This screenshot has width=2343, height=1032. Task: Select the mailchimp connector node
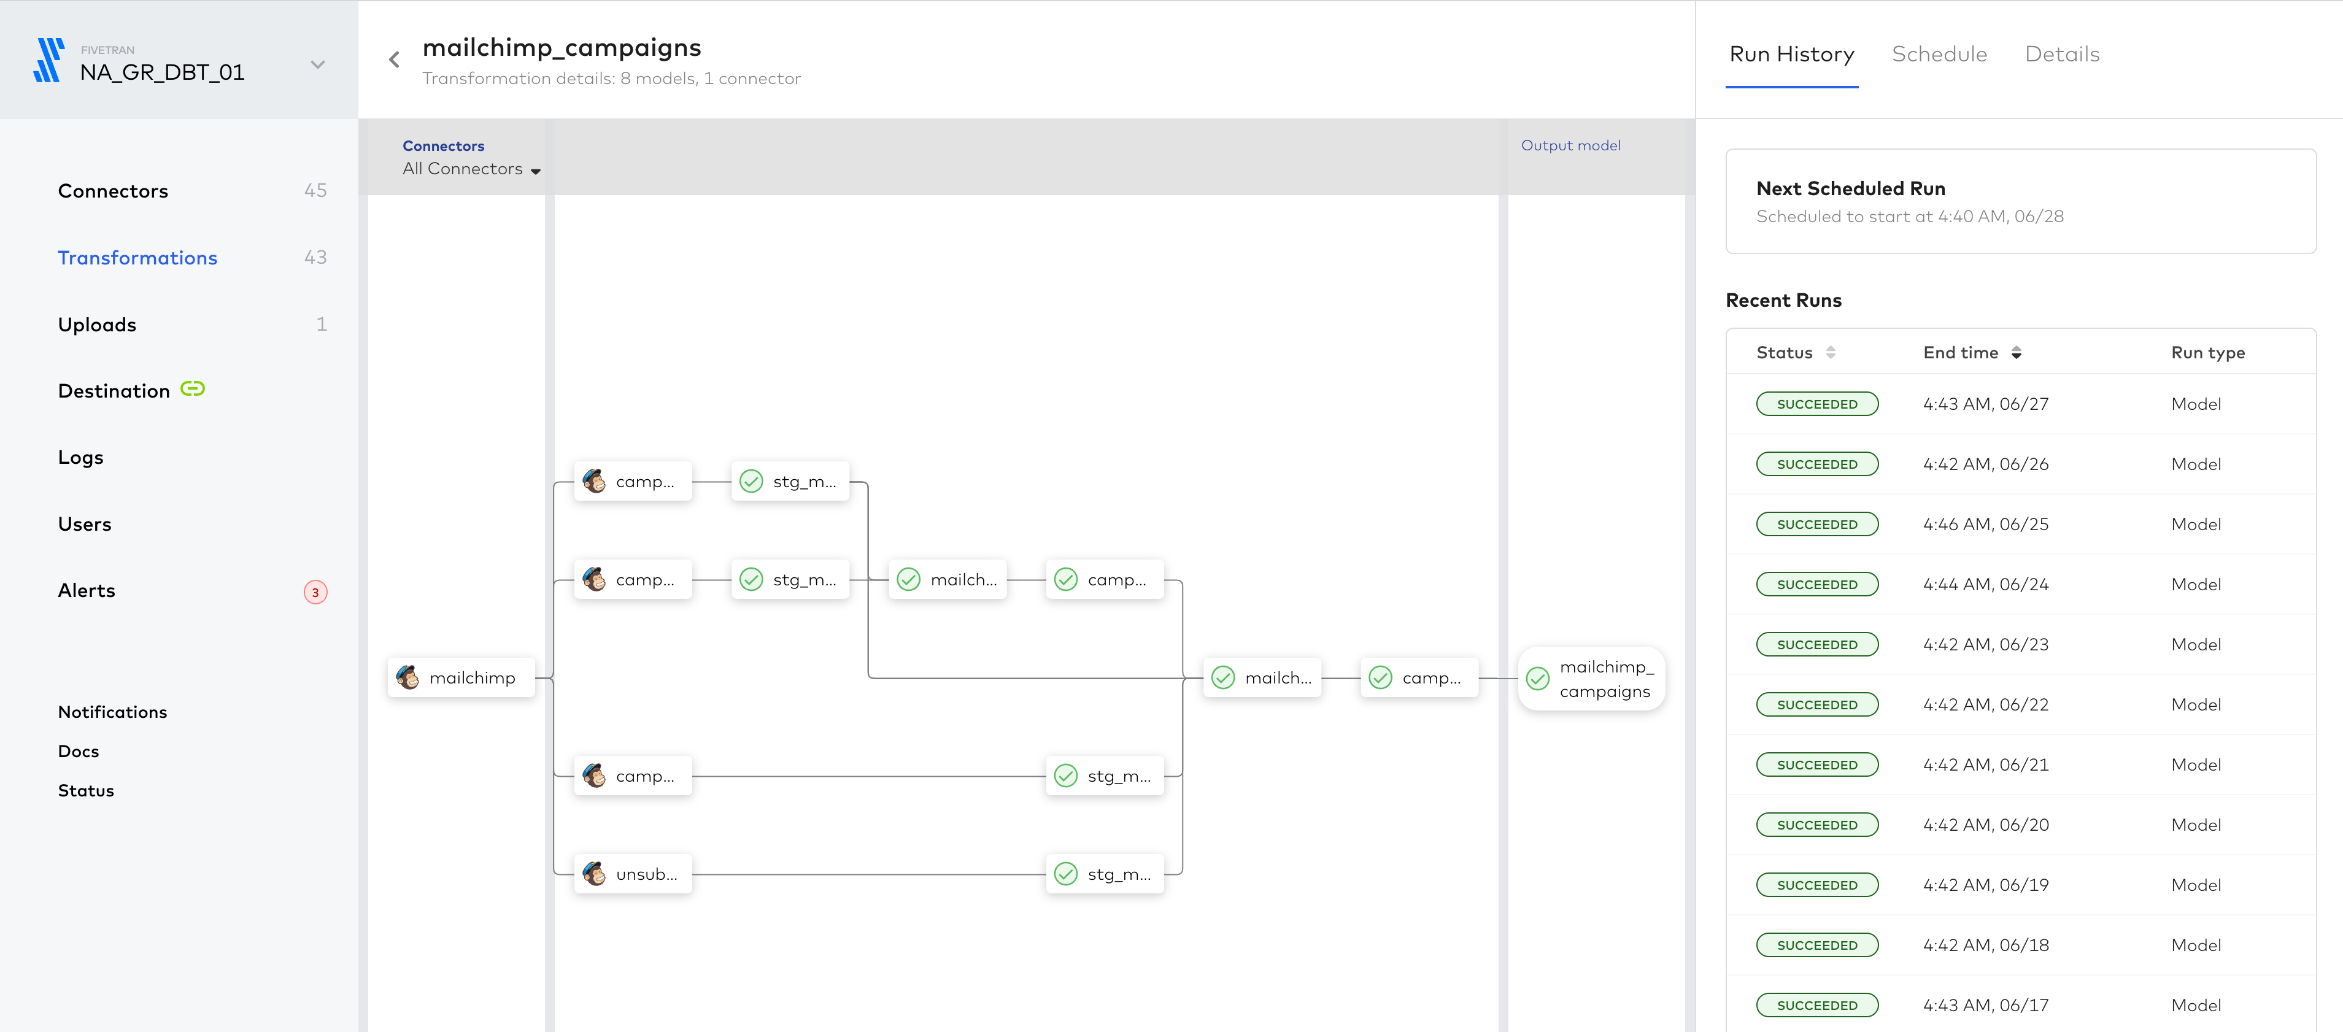(461, 679)
